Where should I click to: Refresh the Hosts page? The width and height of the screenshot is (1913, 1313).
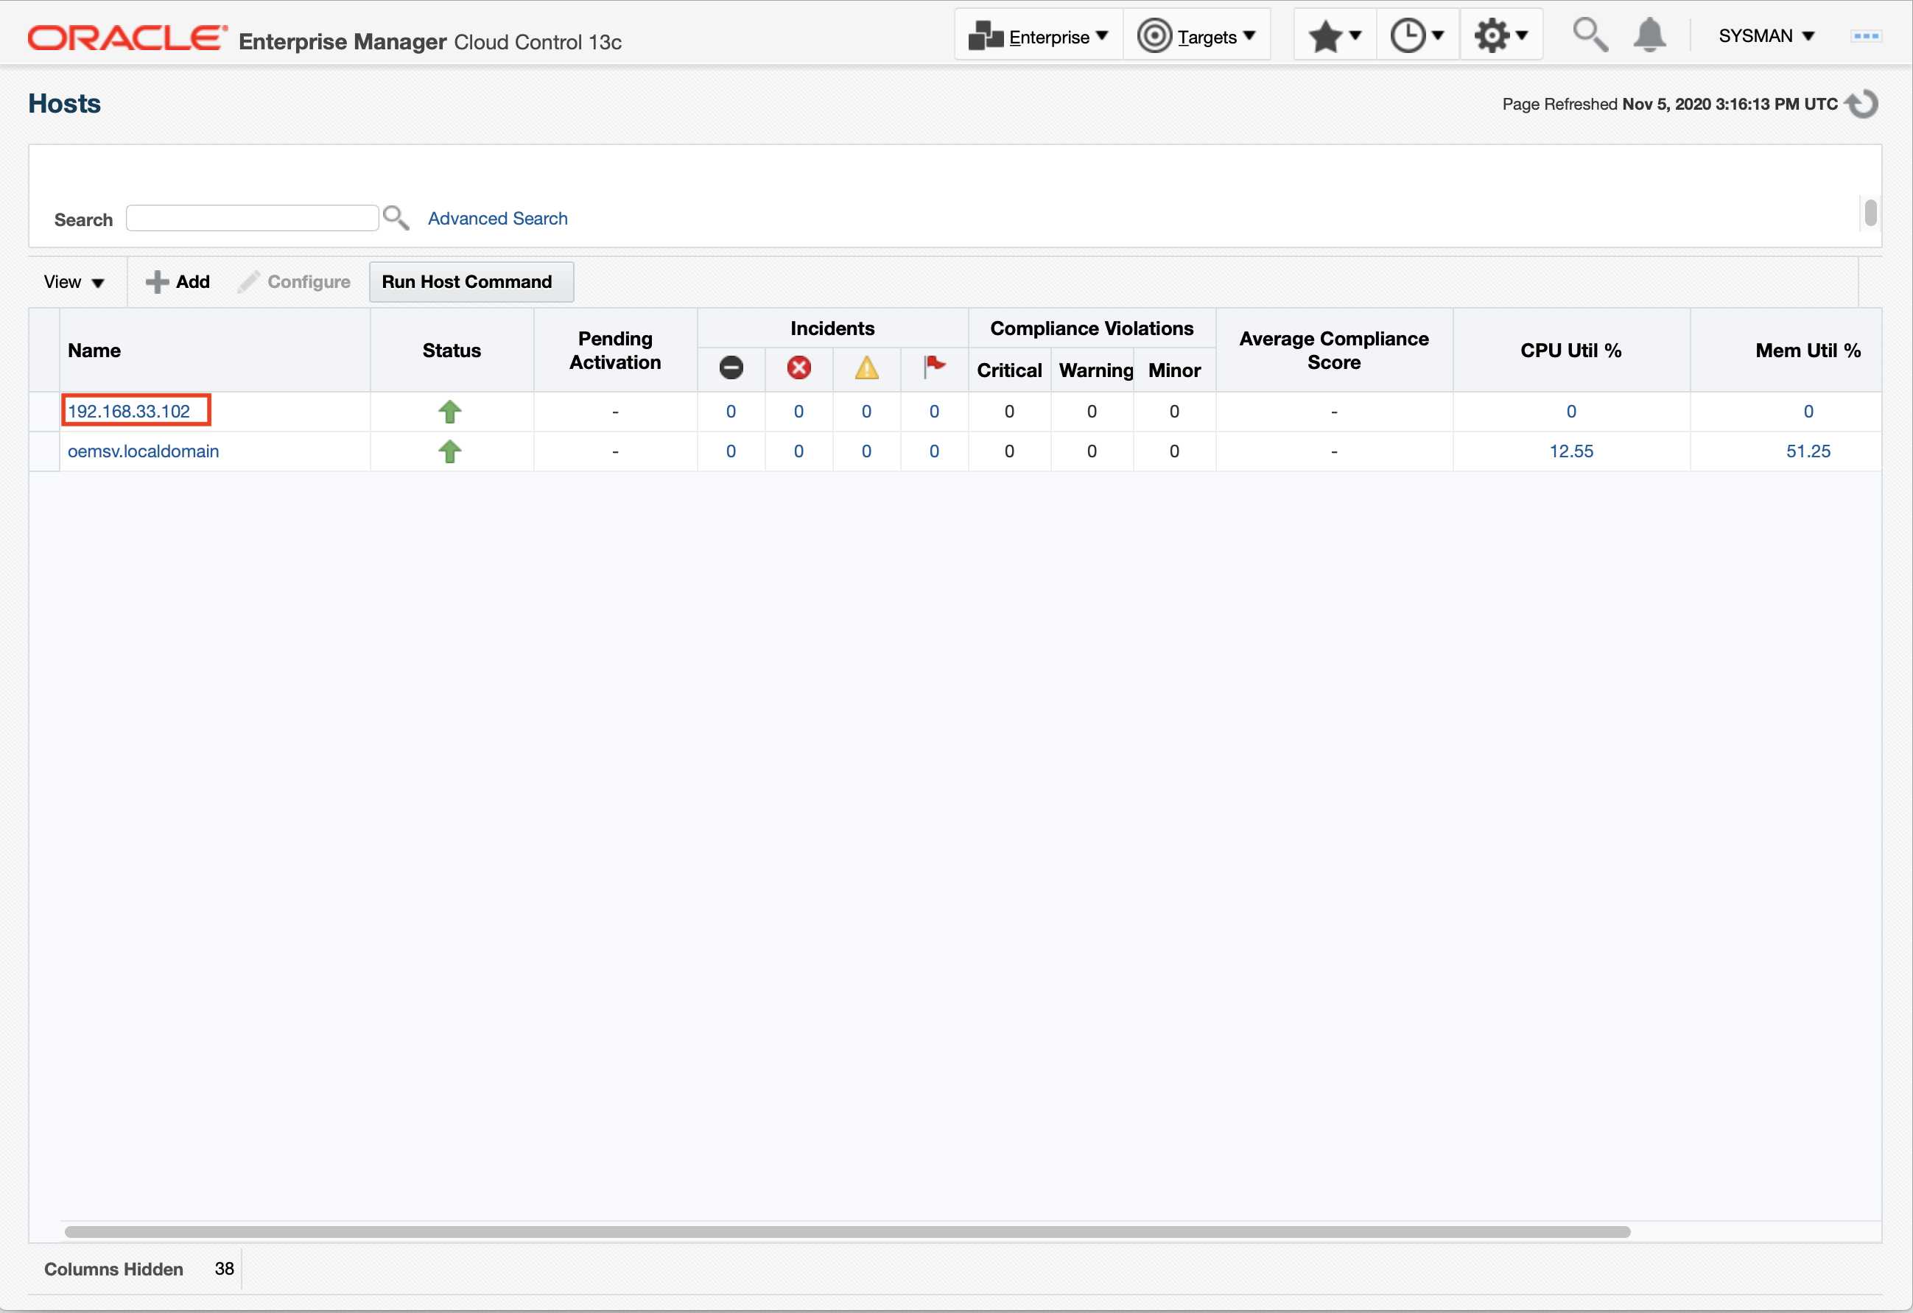[1862, 105]
